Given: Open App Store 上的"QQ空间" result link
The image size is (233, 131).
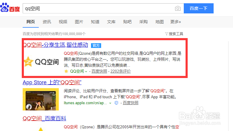Looking at the screenshot, I should point(52,82).
